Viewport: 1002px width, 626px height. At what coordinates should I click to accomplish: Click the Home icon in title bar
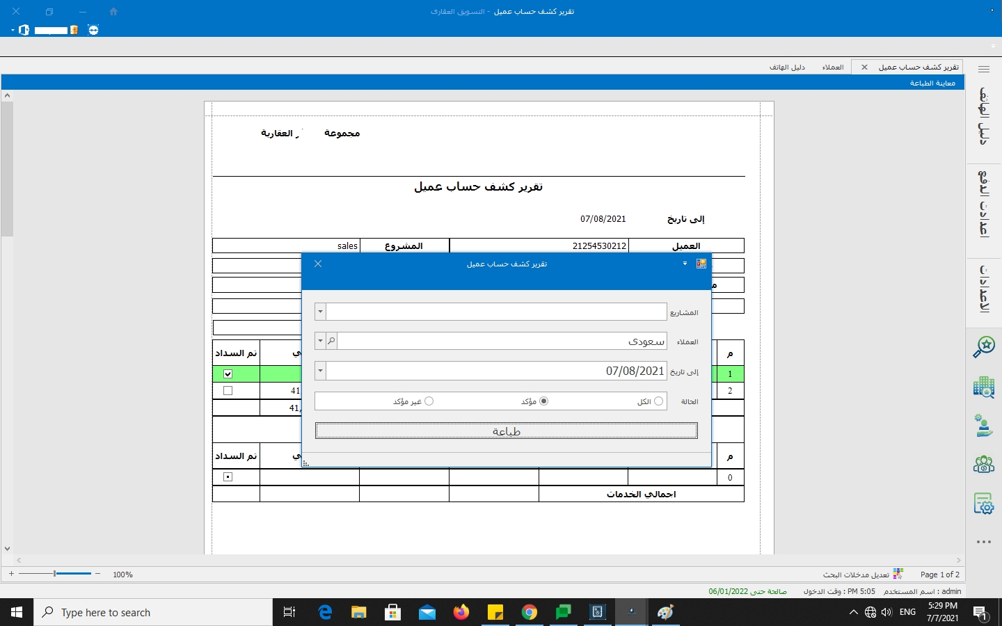coord(113,12)
